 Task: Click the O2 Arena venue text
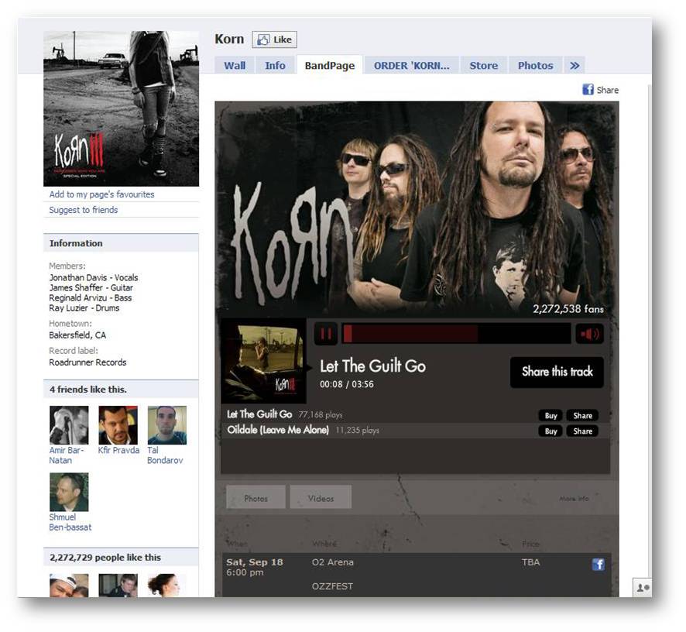click(332, 562)
